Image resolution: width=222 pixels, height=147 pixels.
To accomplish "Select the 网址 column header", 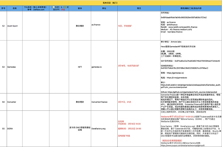I will [104, 8].
